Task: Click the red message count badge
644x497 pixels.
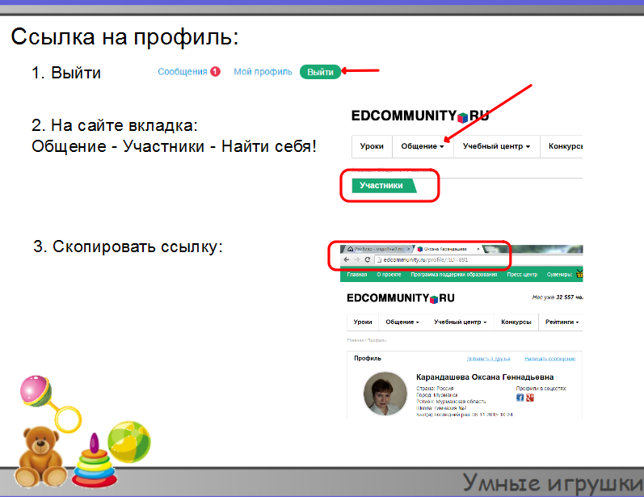Action: point(215,71)
